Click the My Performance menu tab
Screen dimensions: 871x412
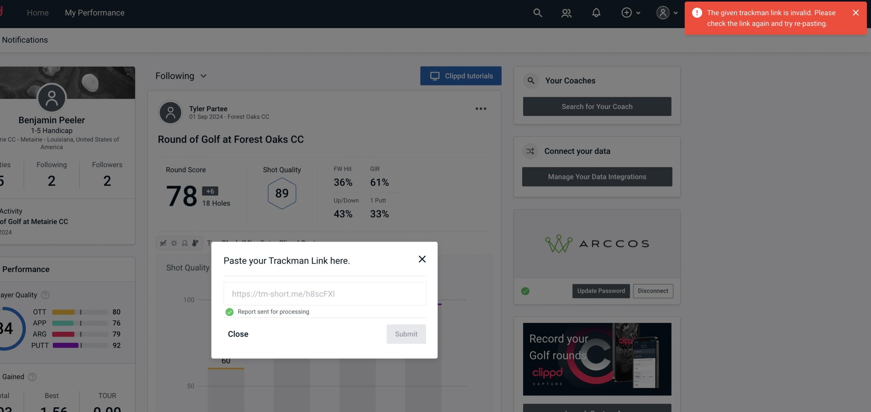(x=94, y=12)
